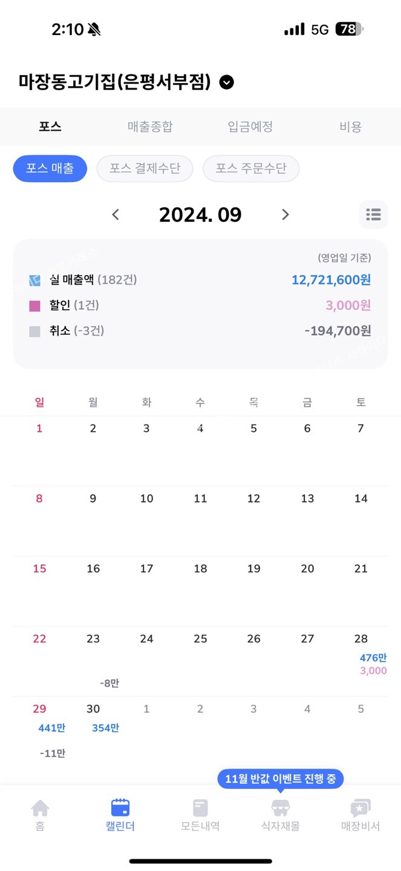Switch to list view icon
The height and width of the screenshot is (871, 401).
(373, 214)
